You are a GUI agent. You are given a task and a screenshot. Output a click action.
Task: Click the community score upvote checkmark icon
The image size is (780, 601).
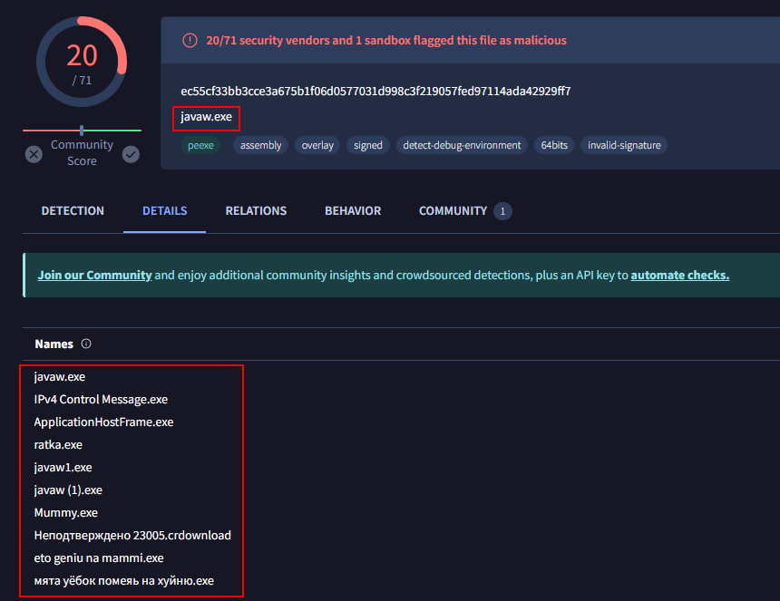click(131, 154)
